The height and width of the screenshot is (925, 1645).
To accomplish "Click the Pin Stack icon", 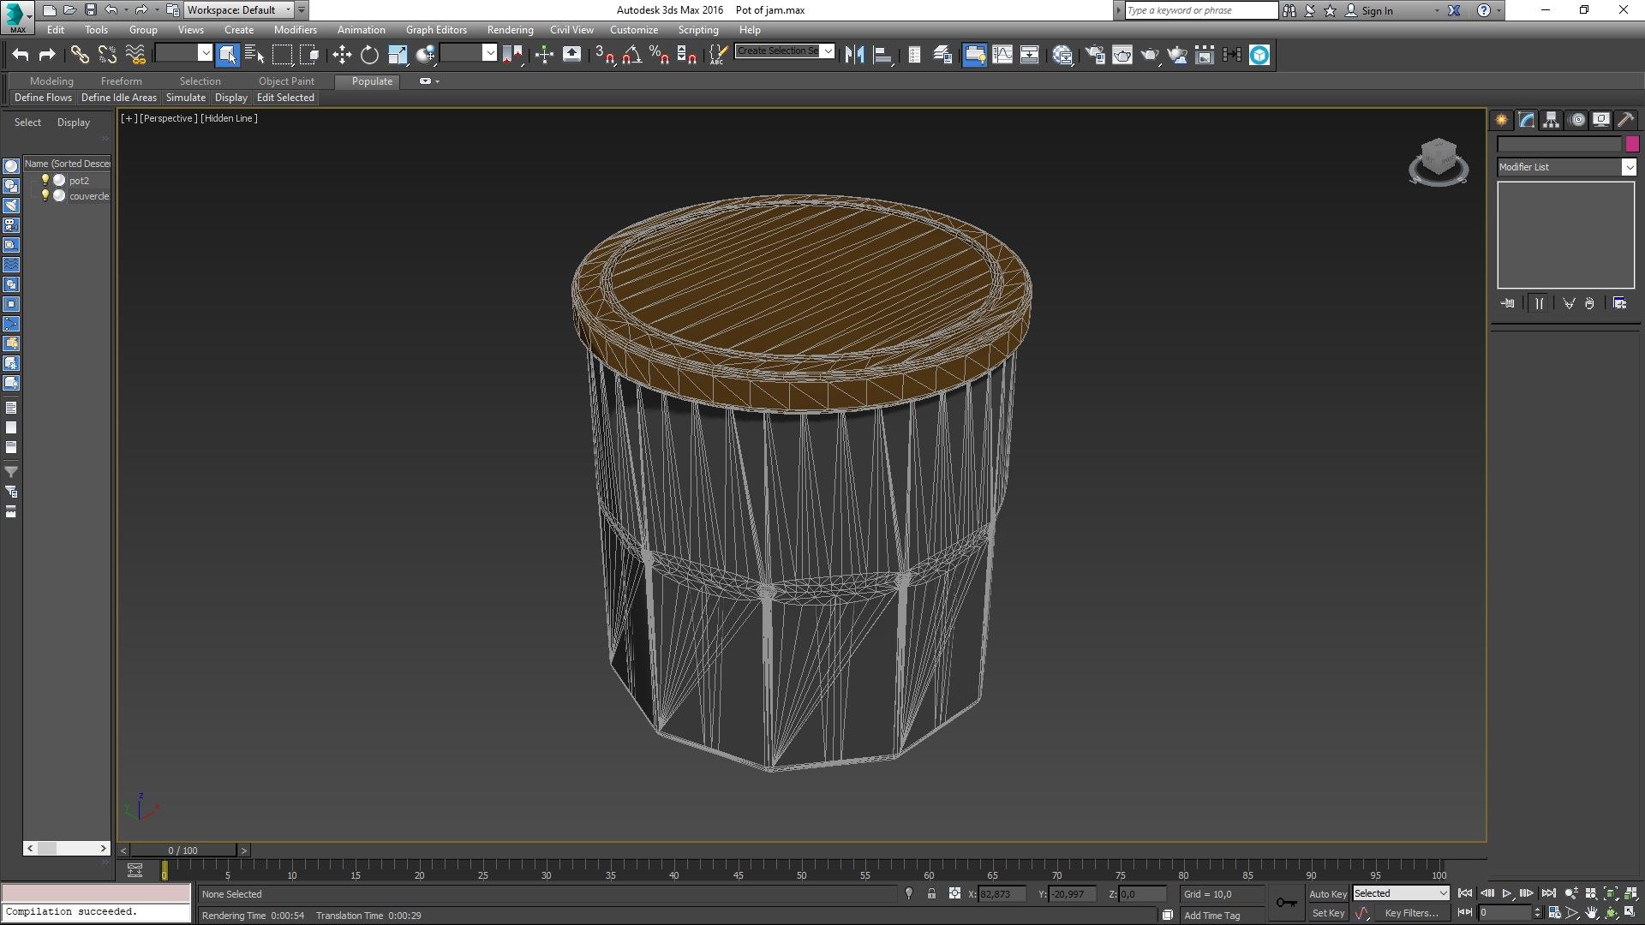I will [1508, 303].
